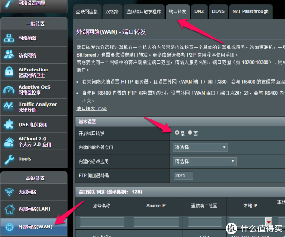Switch to the DDNS tab
Screen dimensions: 285x237
[218, 11]
